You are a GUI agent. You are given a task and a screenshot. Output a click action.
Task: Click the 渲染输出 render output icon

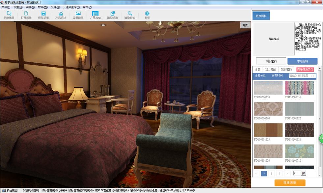click(x=113, y=15)
